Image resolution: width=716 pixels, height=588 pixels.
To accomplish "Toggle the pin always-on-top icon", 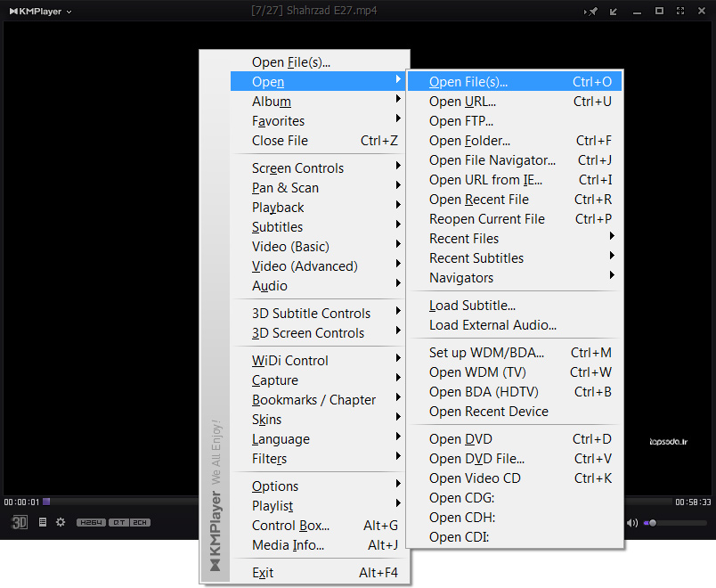I will [591, 11].
